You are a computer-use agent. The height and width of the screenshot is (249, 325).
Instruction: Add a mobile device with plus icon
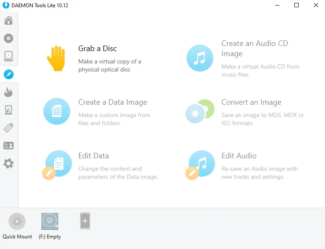(x=85, y=221)
